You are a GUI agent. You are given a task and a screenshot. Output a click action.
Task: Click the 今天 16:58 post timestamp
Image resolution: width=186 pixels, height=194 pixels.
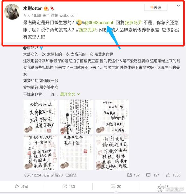pos(32,15)
